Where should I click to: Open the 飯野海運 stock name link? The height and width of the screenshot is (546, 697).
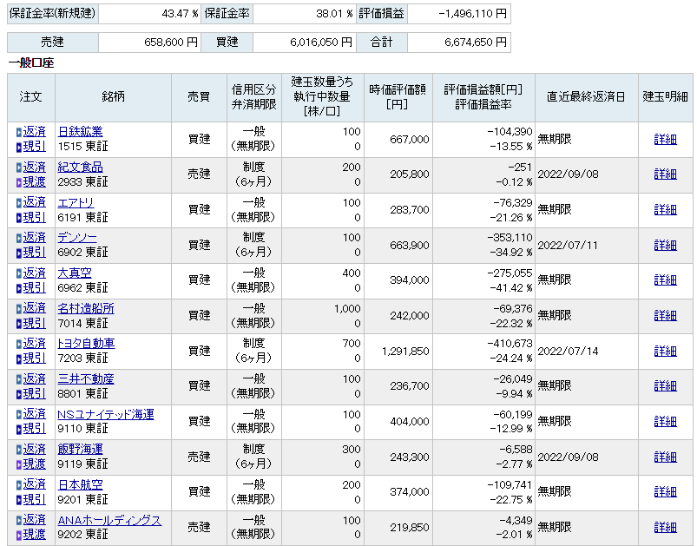click(x=80, y=450)
